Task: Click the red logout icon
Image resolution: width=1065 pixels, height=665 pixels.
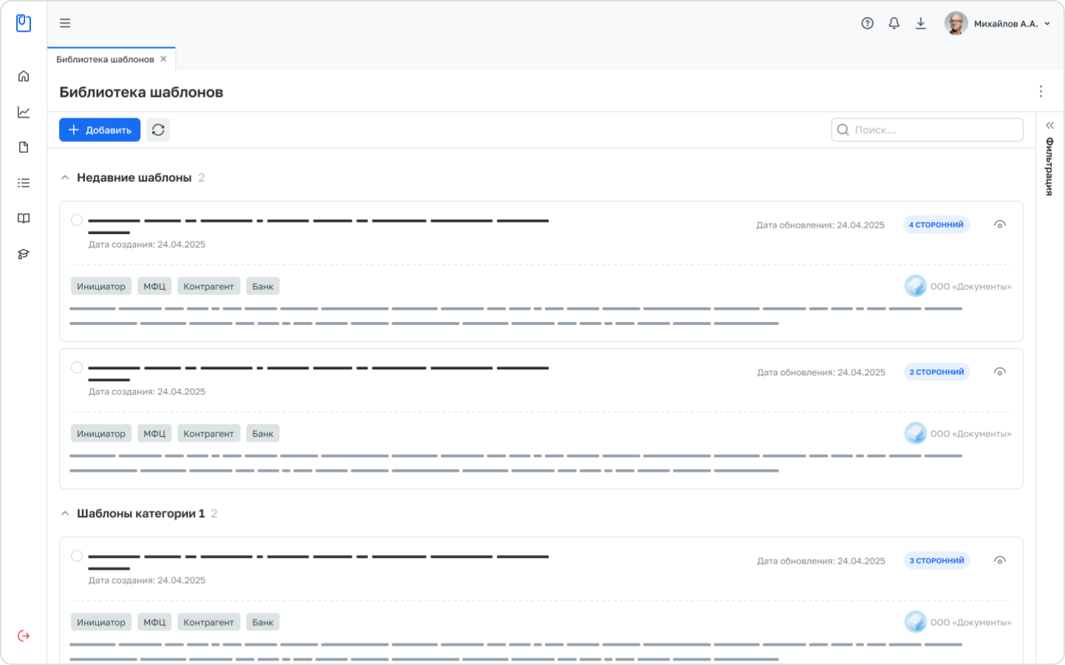Action: 24,635
